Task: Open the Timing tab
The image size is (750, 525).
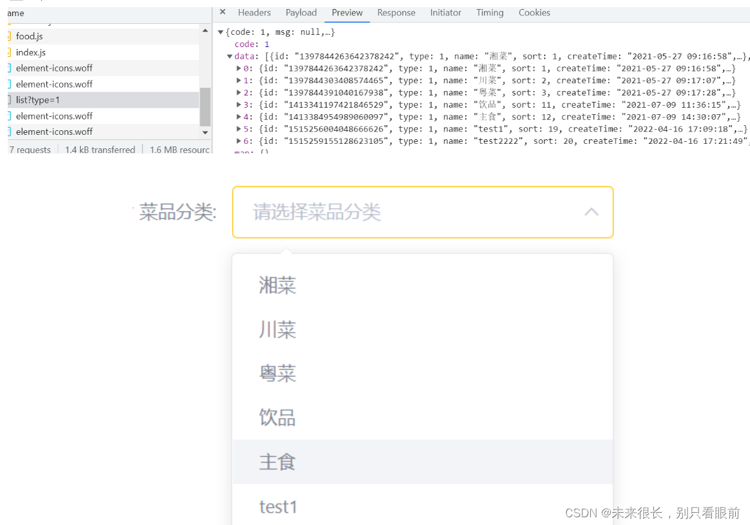Action: click(490, 12)
